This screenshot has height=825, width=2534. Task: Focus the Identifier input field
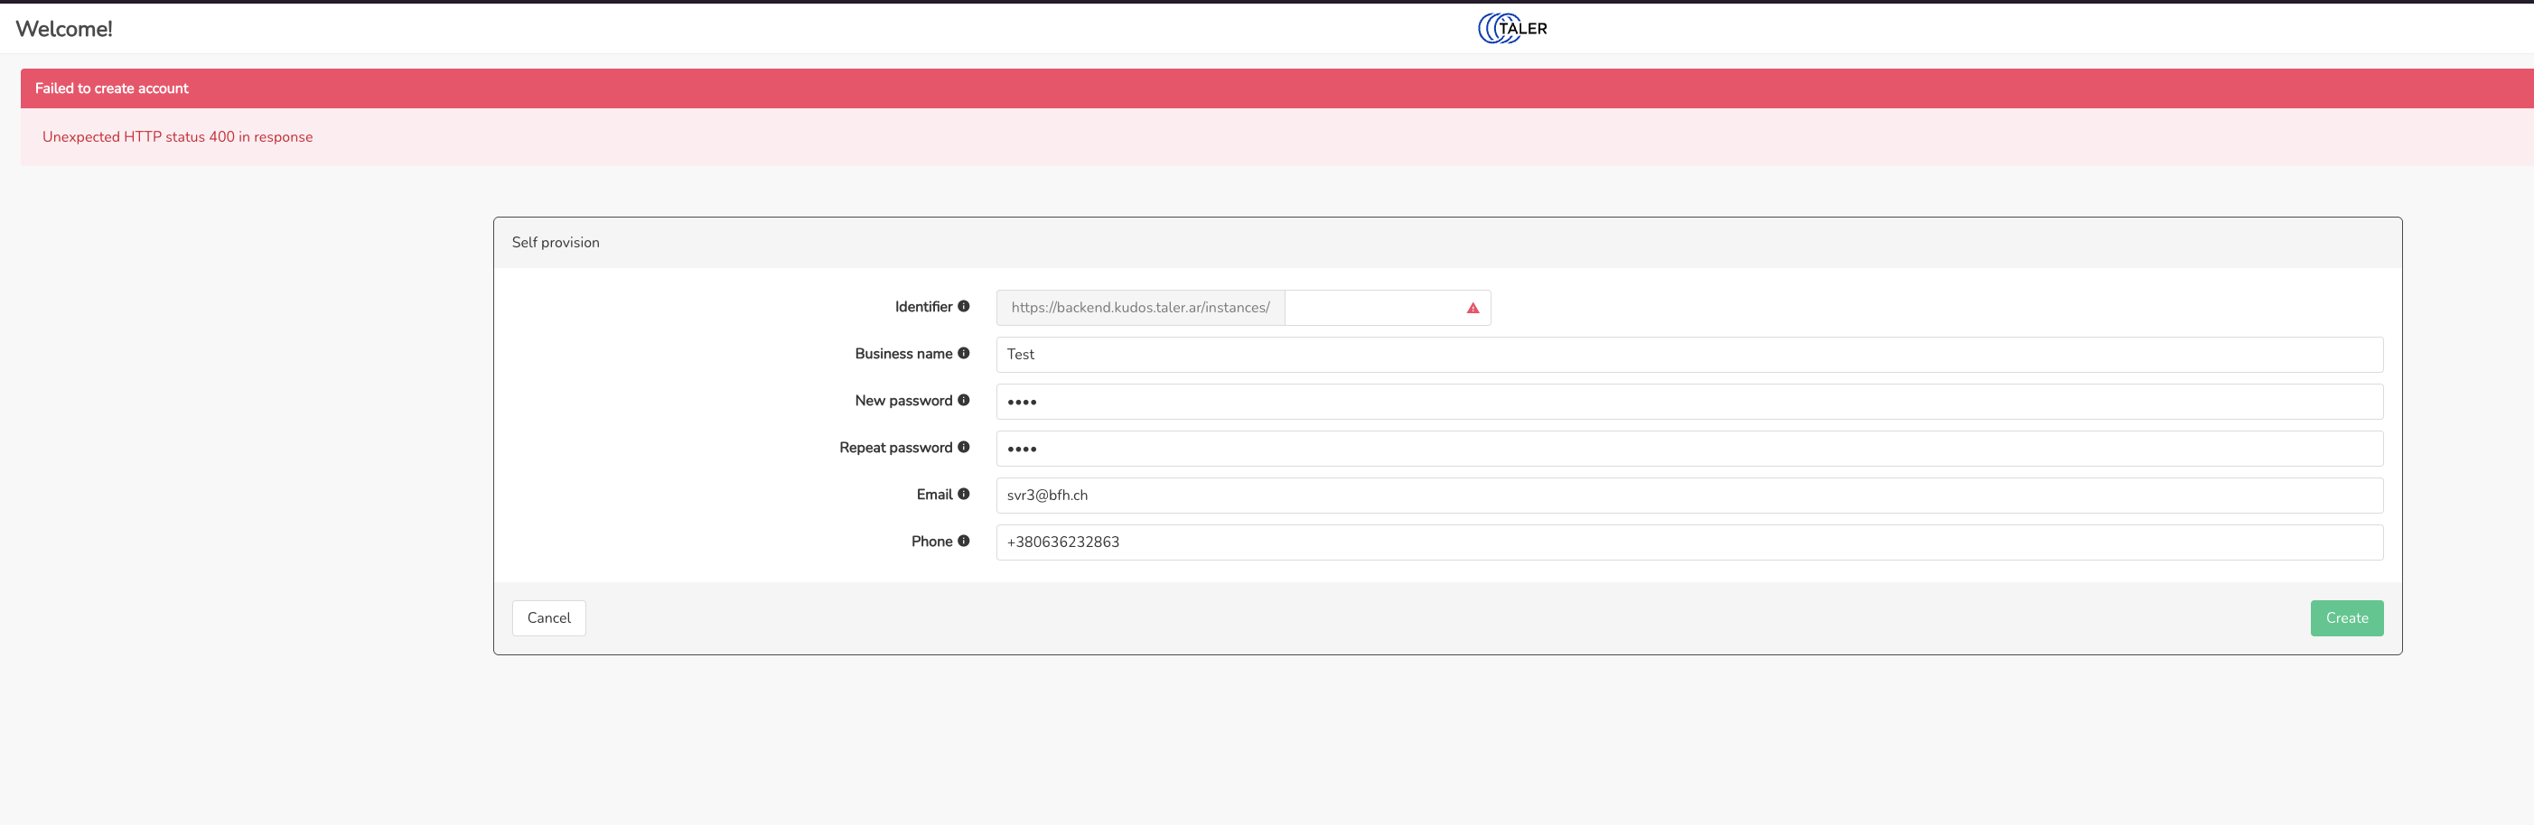coord(1387,308)
